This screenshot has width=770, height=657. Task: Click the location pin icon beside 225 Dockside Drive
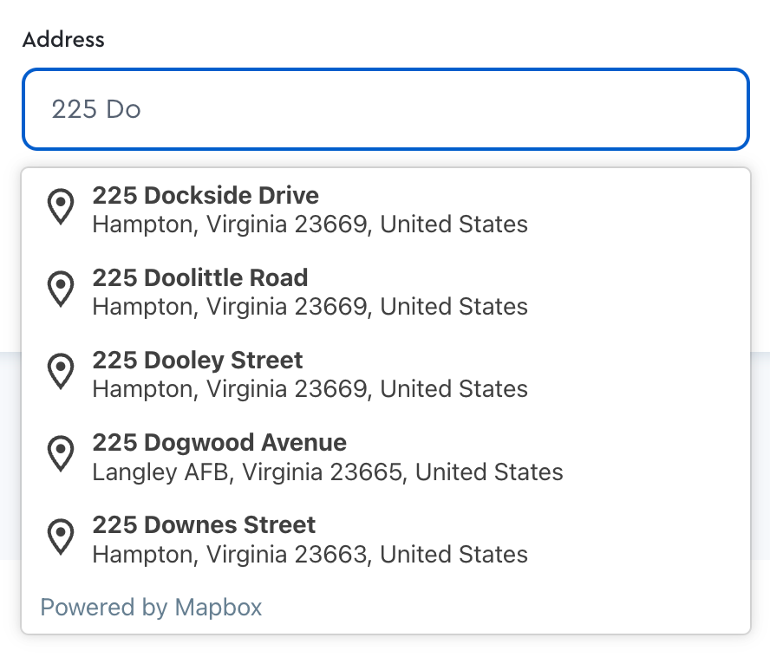coord(60,205)
